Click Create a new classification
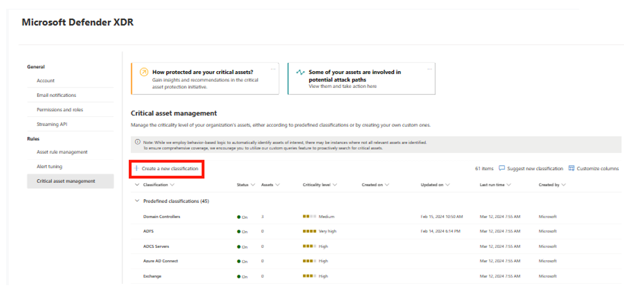This screenshot has height=286, width=624. pyautogui.click(x=171, y=168)
